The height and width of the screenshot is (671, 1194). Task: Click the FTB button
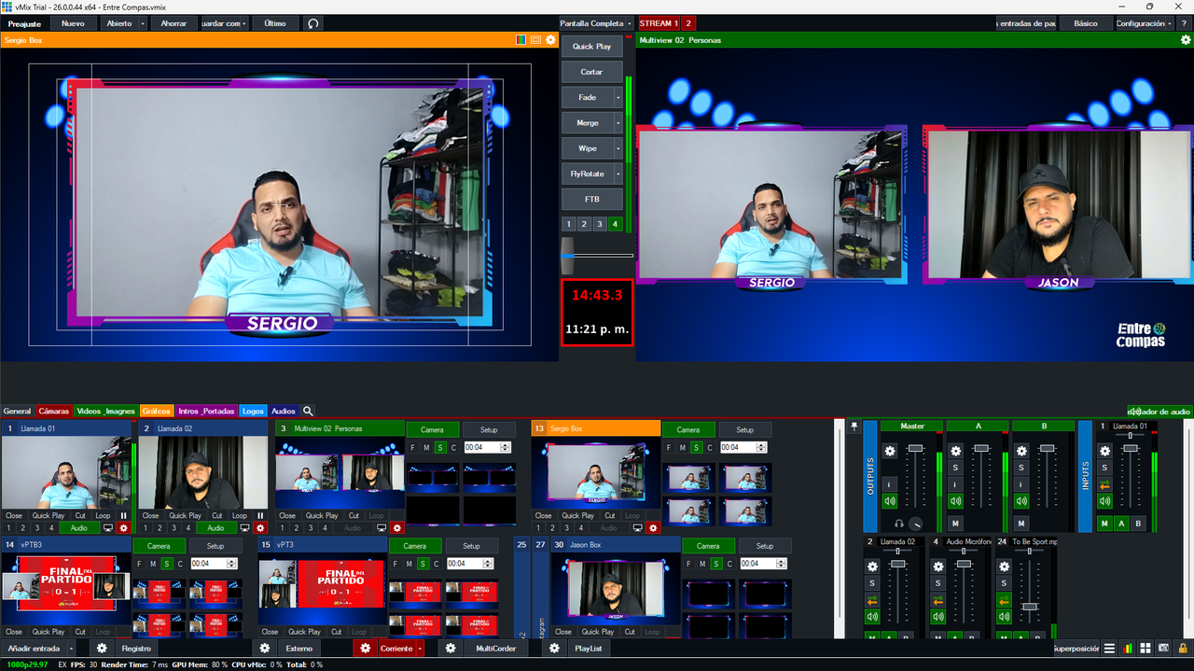click(x=591, y=199)
